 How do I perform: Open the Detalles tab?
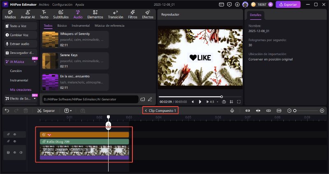(255, 15)
